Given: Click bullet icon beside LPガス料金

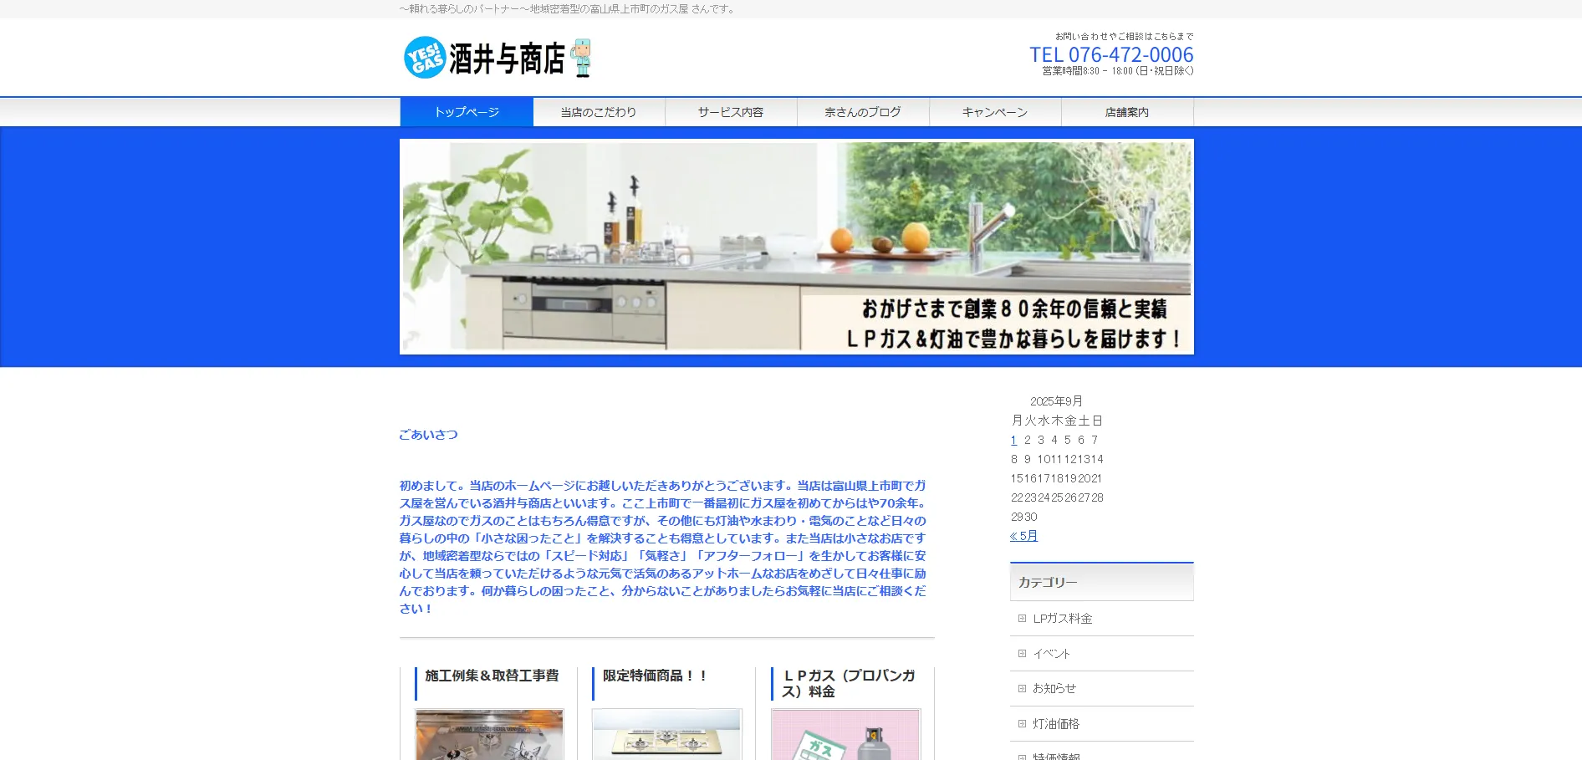Looking at the screenshot, I should point(1022,619).
